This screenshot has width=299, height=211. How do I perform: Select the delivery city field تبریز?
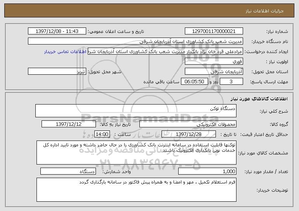tap(57, 72)
